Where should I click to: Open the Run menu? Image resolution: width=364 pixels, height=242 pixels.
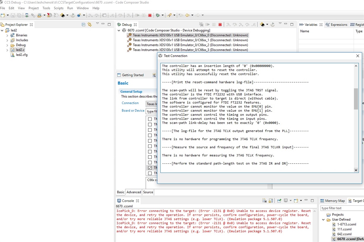point(70,8)
